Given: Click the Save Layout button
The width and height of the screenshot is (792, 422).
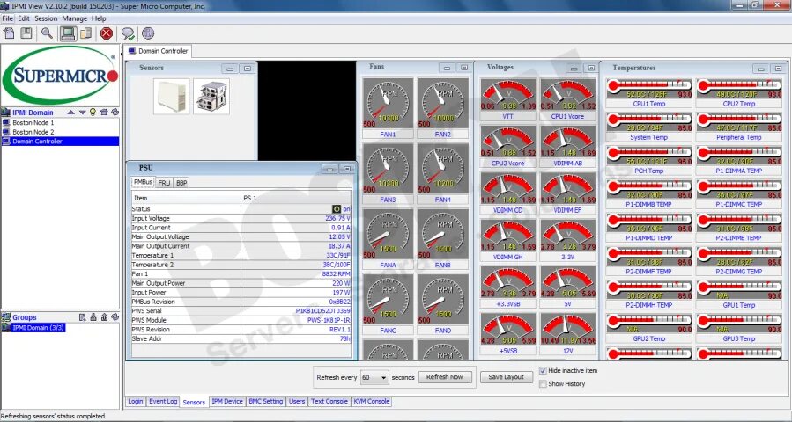Looking at the screenshot, I should 506,377.
